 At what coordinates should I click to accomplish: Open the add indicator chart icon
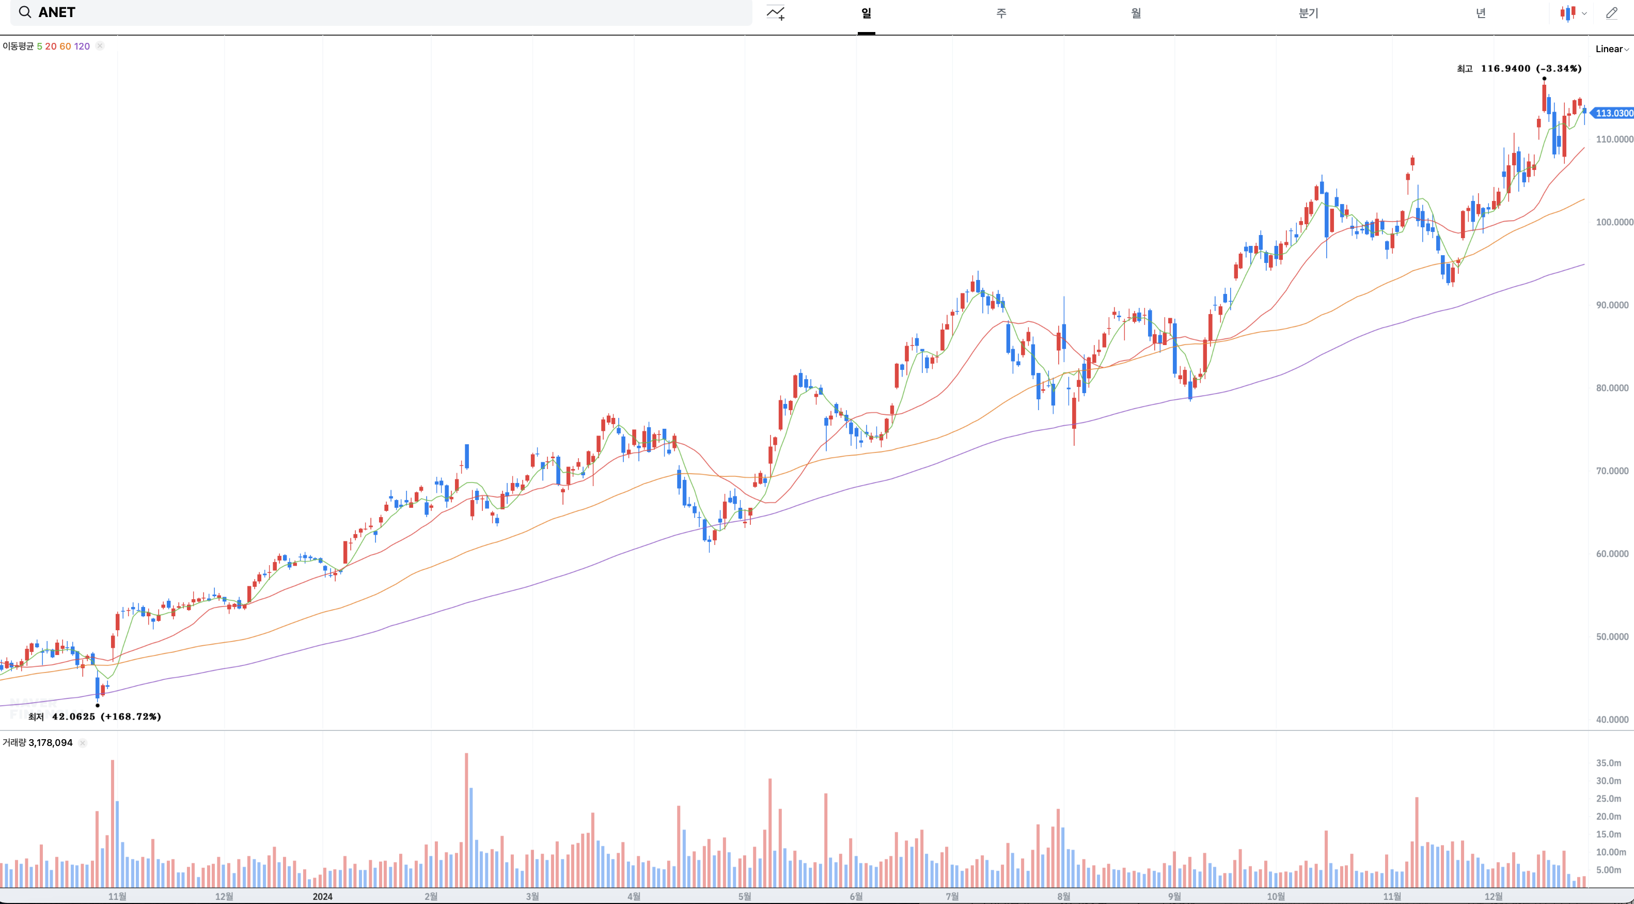(775, 13)
